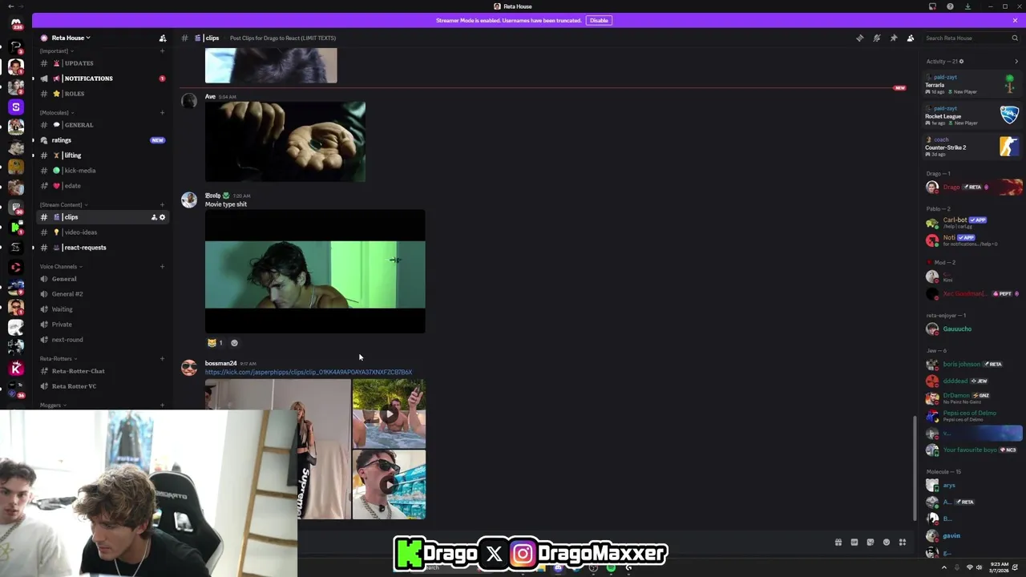Open the NOTIFICATIONS channel
The image size is (1026, 577).
(x=102, y=79)
